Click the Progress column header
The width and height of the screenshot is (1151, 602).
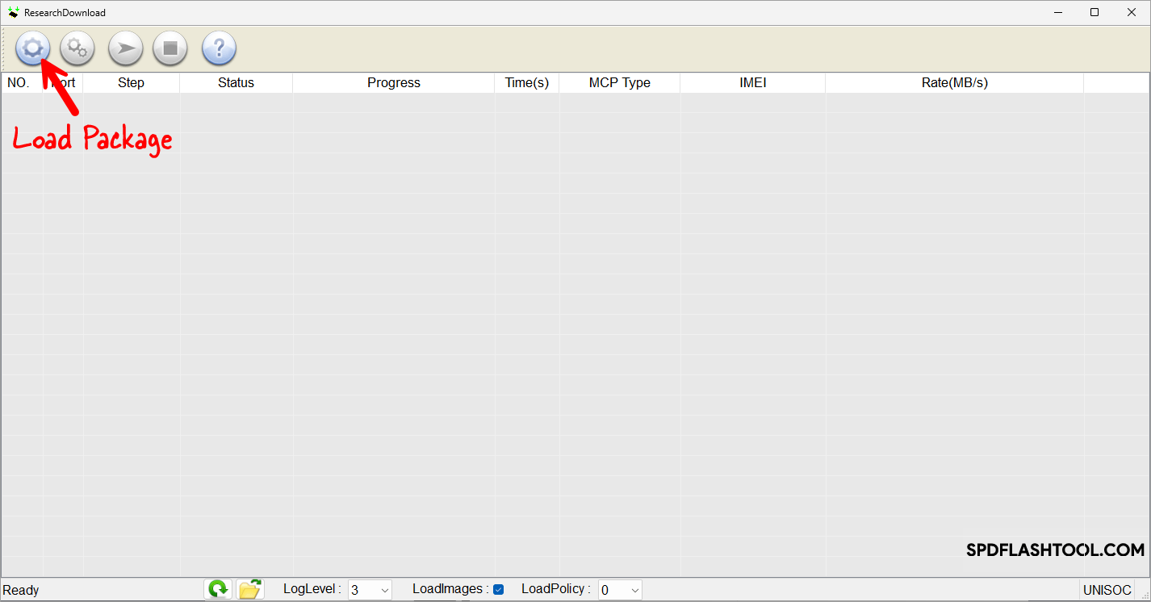click(393, 82)
